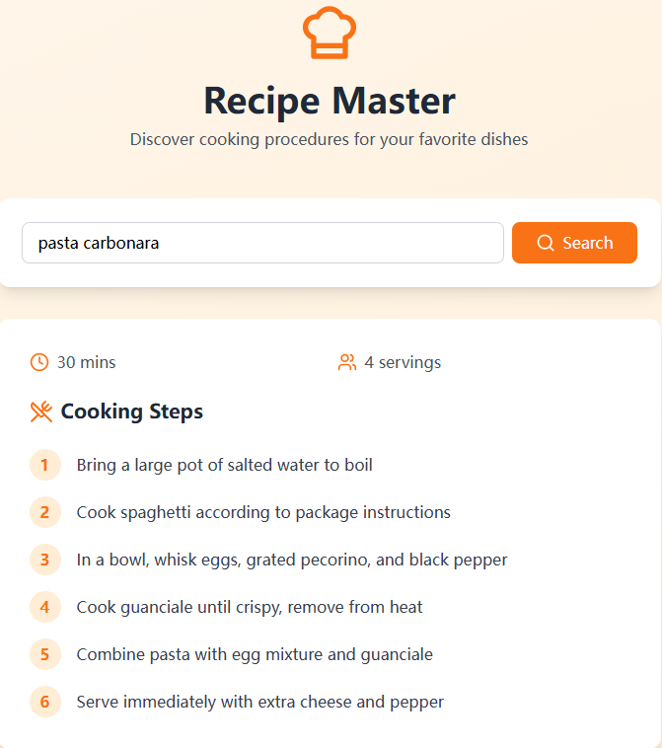The height and width of the screenshot is (748, 662).
Task: Select the step 4 number badge
Action: click(x=44, y=607)
